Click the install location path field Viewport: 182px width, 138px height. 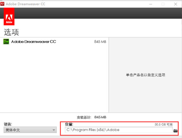119,130
